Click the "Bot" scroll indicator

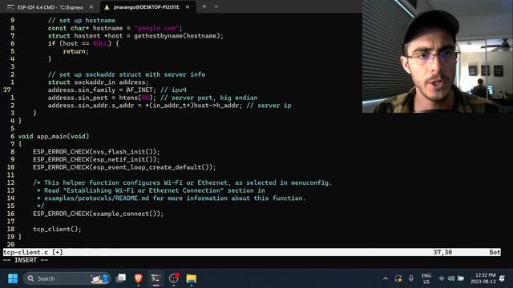495,252
